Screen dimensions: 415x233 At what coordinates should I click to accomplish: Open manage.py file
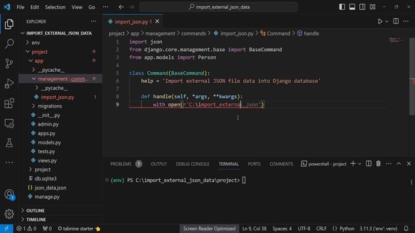coord(47,197)
